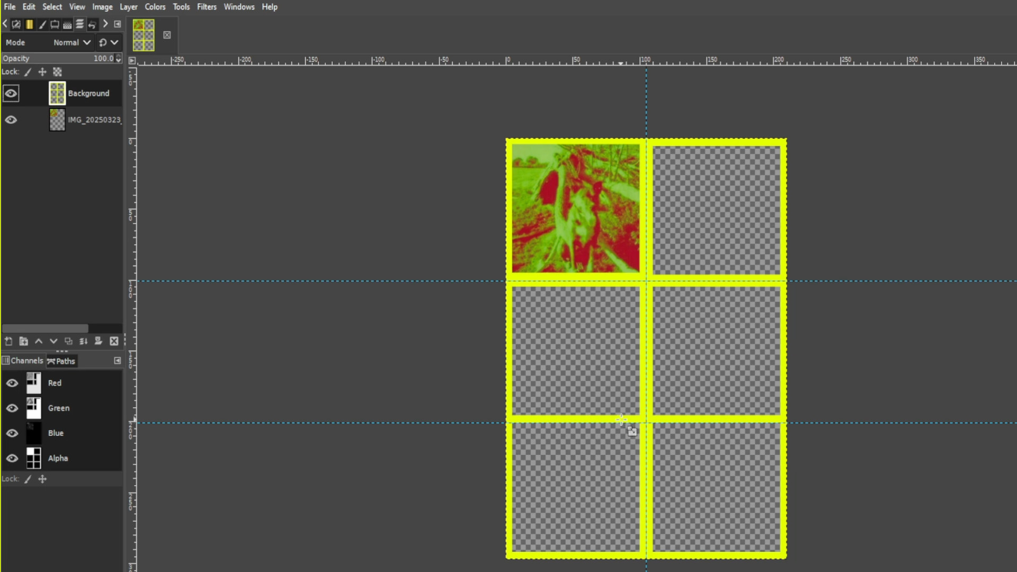Select the Blue channel row

62,433
